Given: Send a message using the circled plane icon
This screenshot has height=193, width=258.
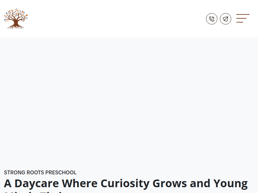Looking at the screenshot, I should [x=225, y=19].
